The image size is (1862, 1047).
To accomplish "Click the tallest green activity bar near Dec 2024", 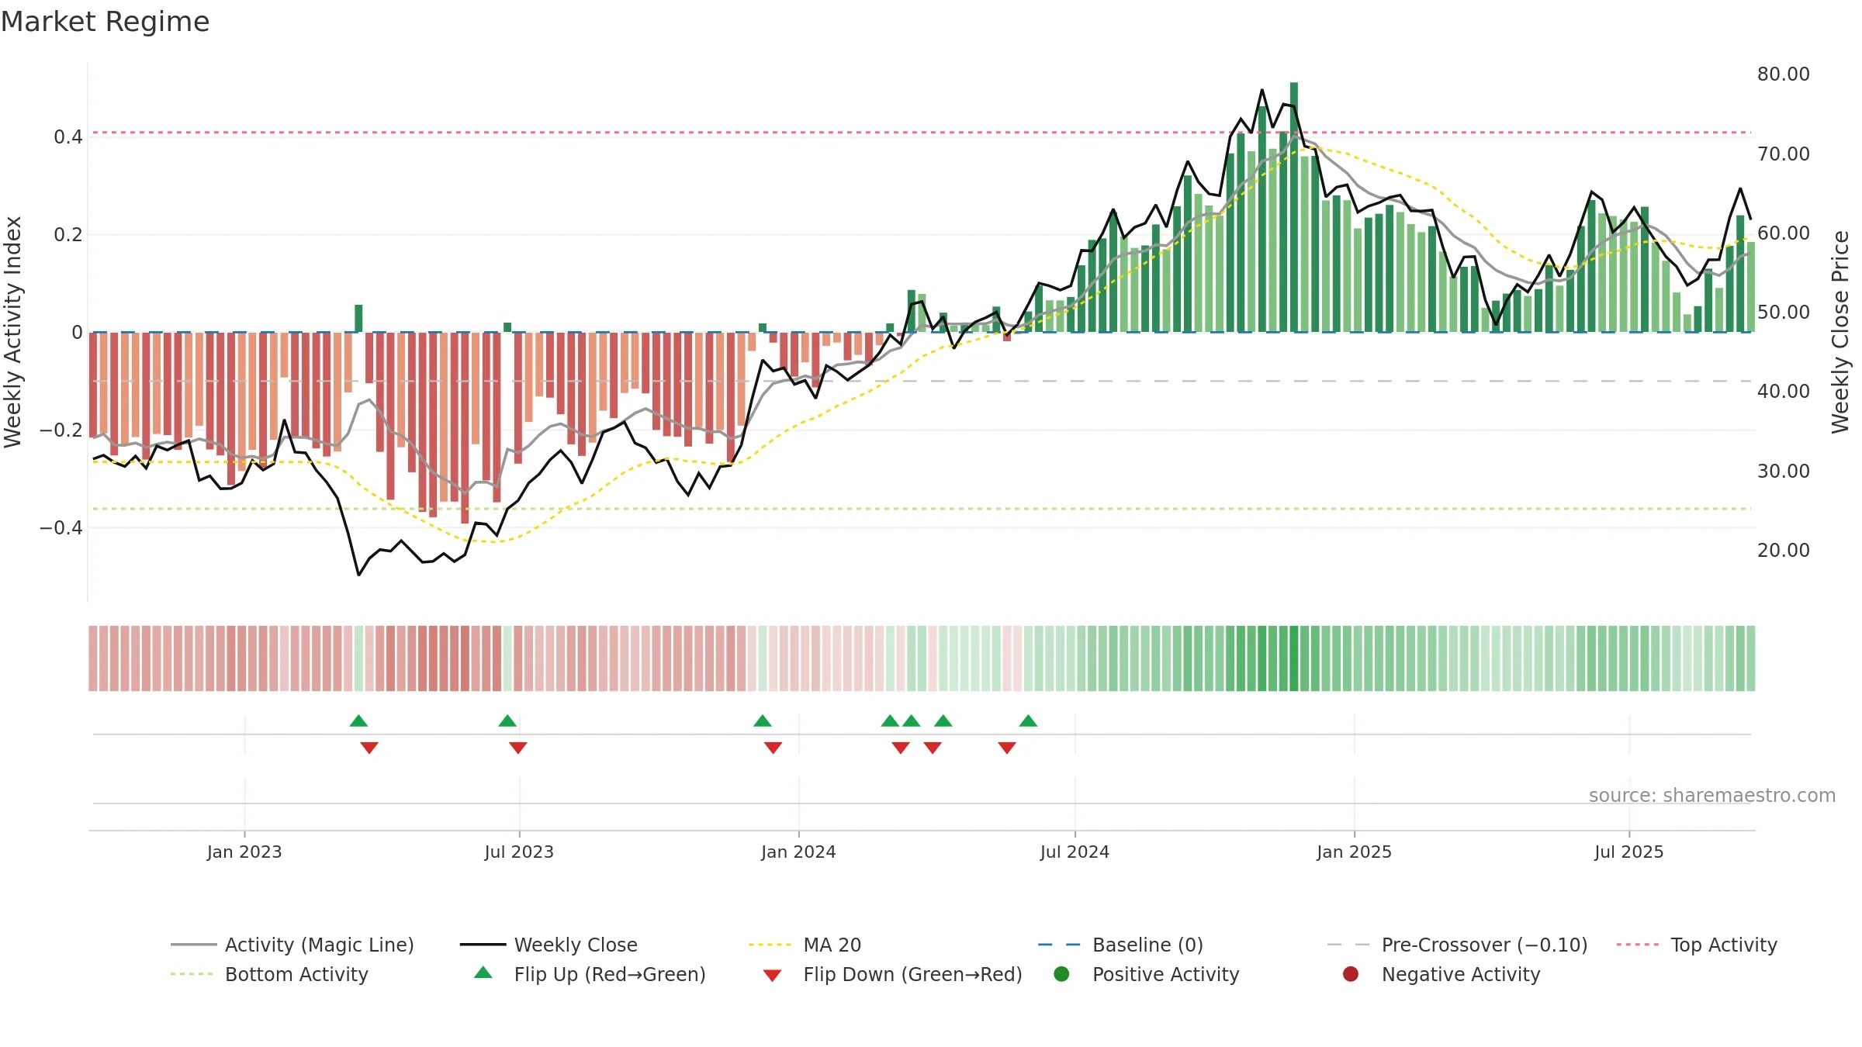I will click(x=1294, y=207).
